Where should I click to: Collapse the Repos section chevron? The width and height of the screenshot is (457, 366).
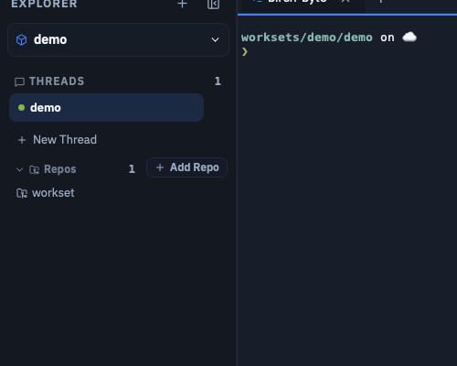[19, 169]
